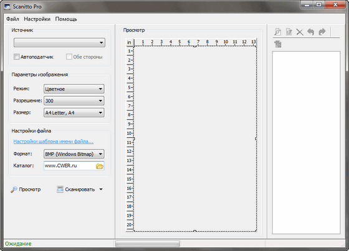Viewport: 349px width, 251px height.
Task: Open the Разрешение resolution dropdown
Action: tap(74, 101)
